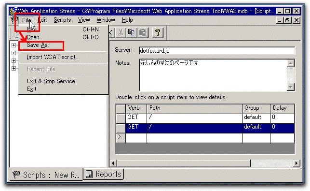Screen dimensions: 310x191
Task: Click the Paste clipboard toolbar icon
Action: point(142,32)
